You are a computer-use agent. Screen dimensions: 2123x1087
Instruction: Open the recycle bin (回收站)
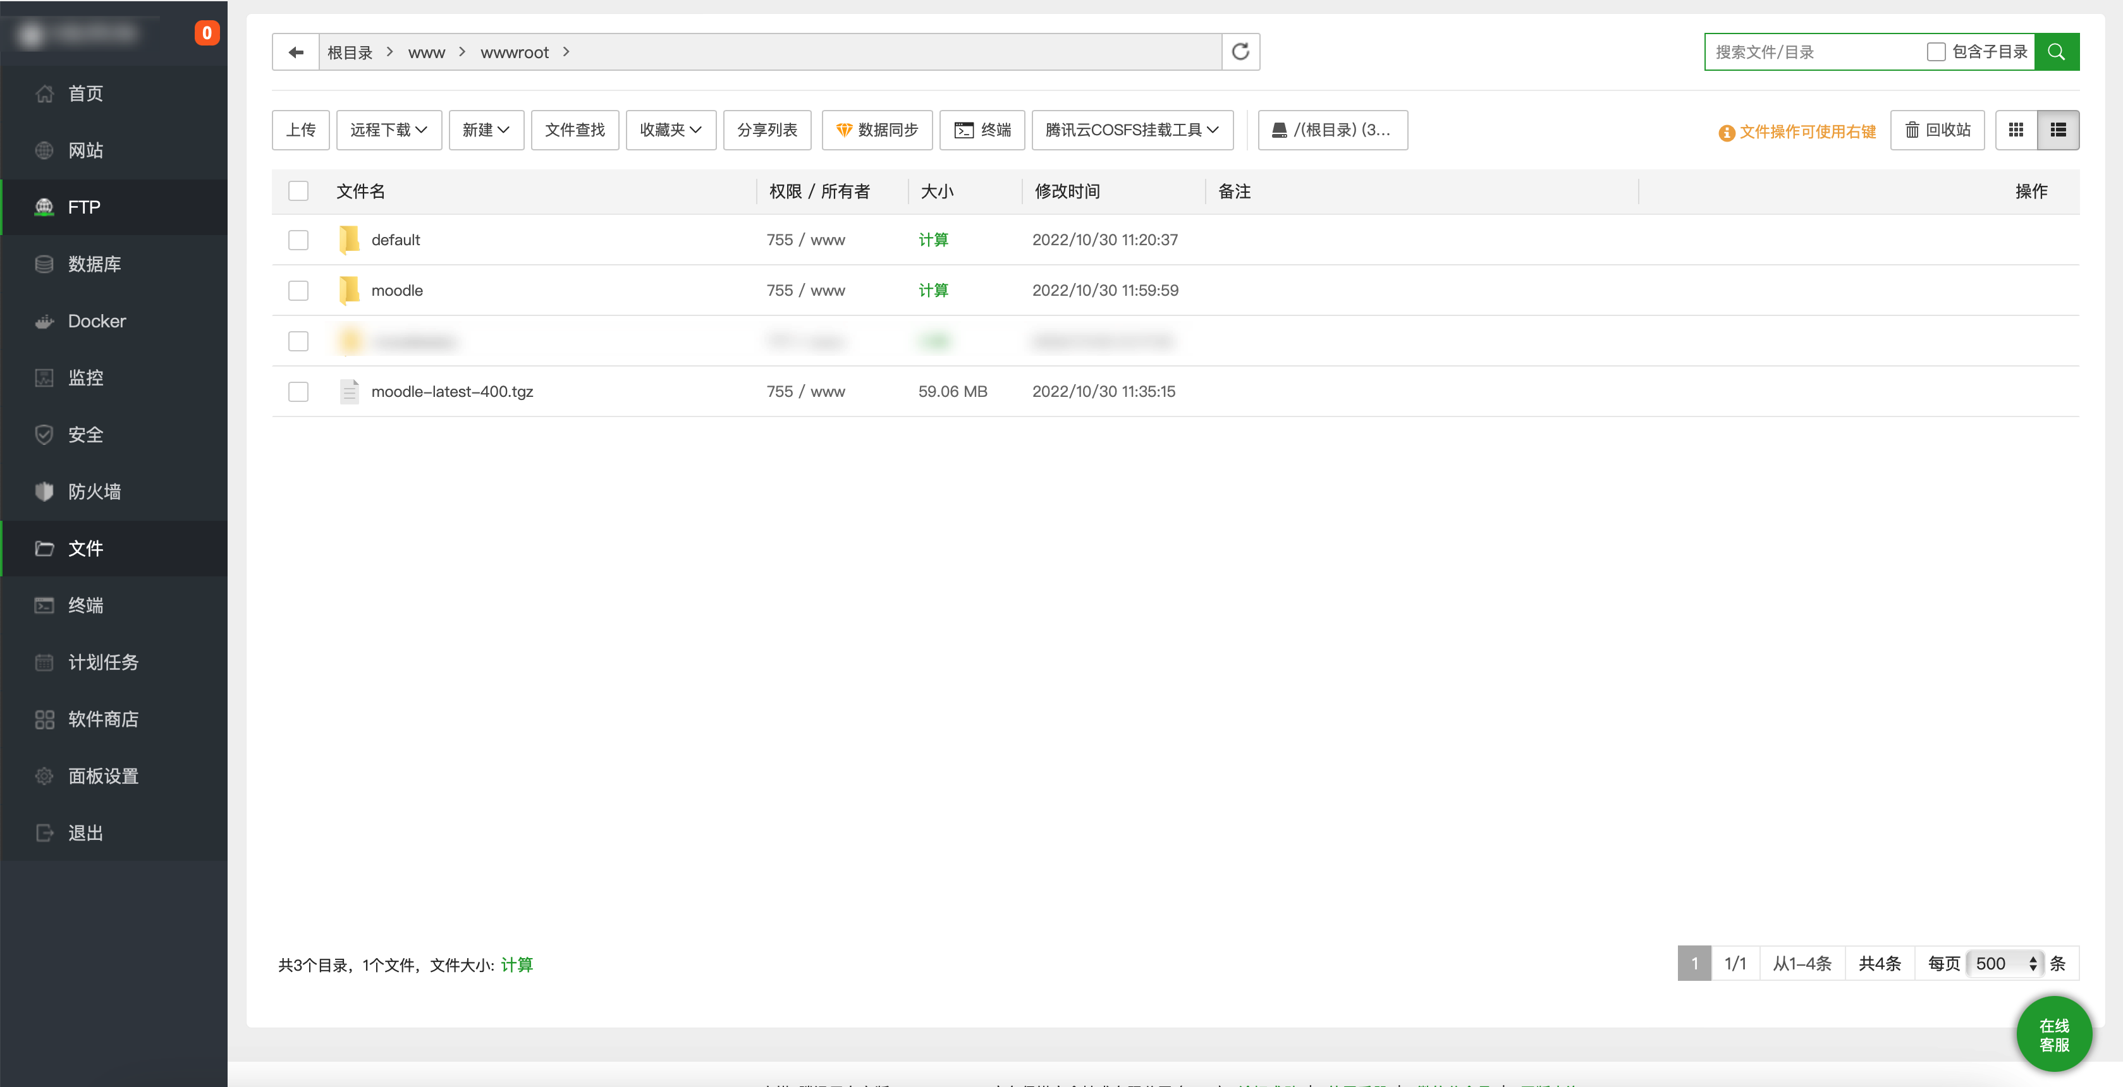pyautogui.click(x=1936, y=130)
